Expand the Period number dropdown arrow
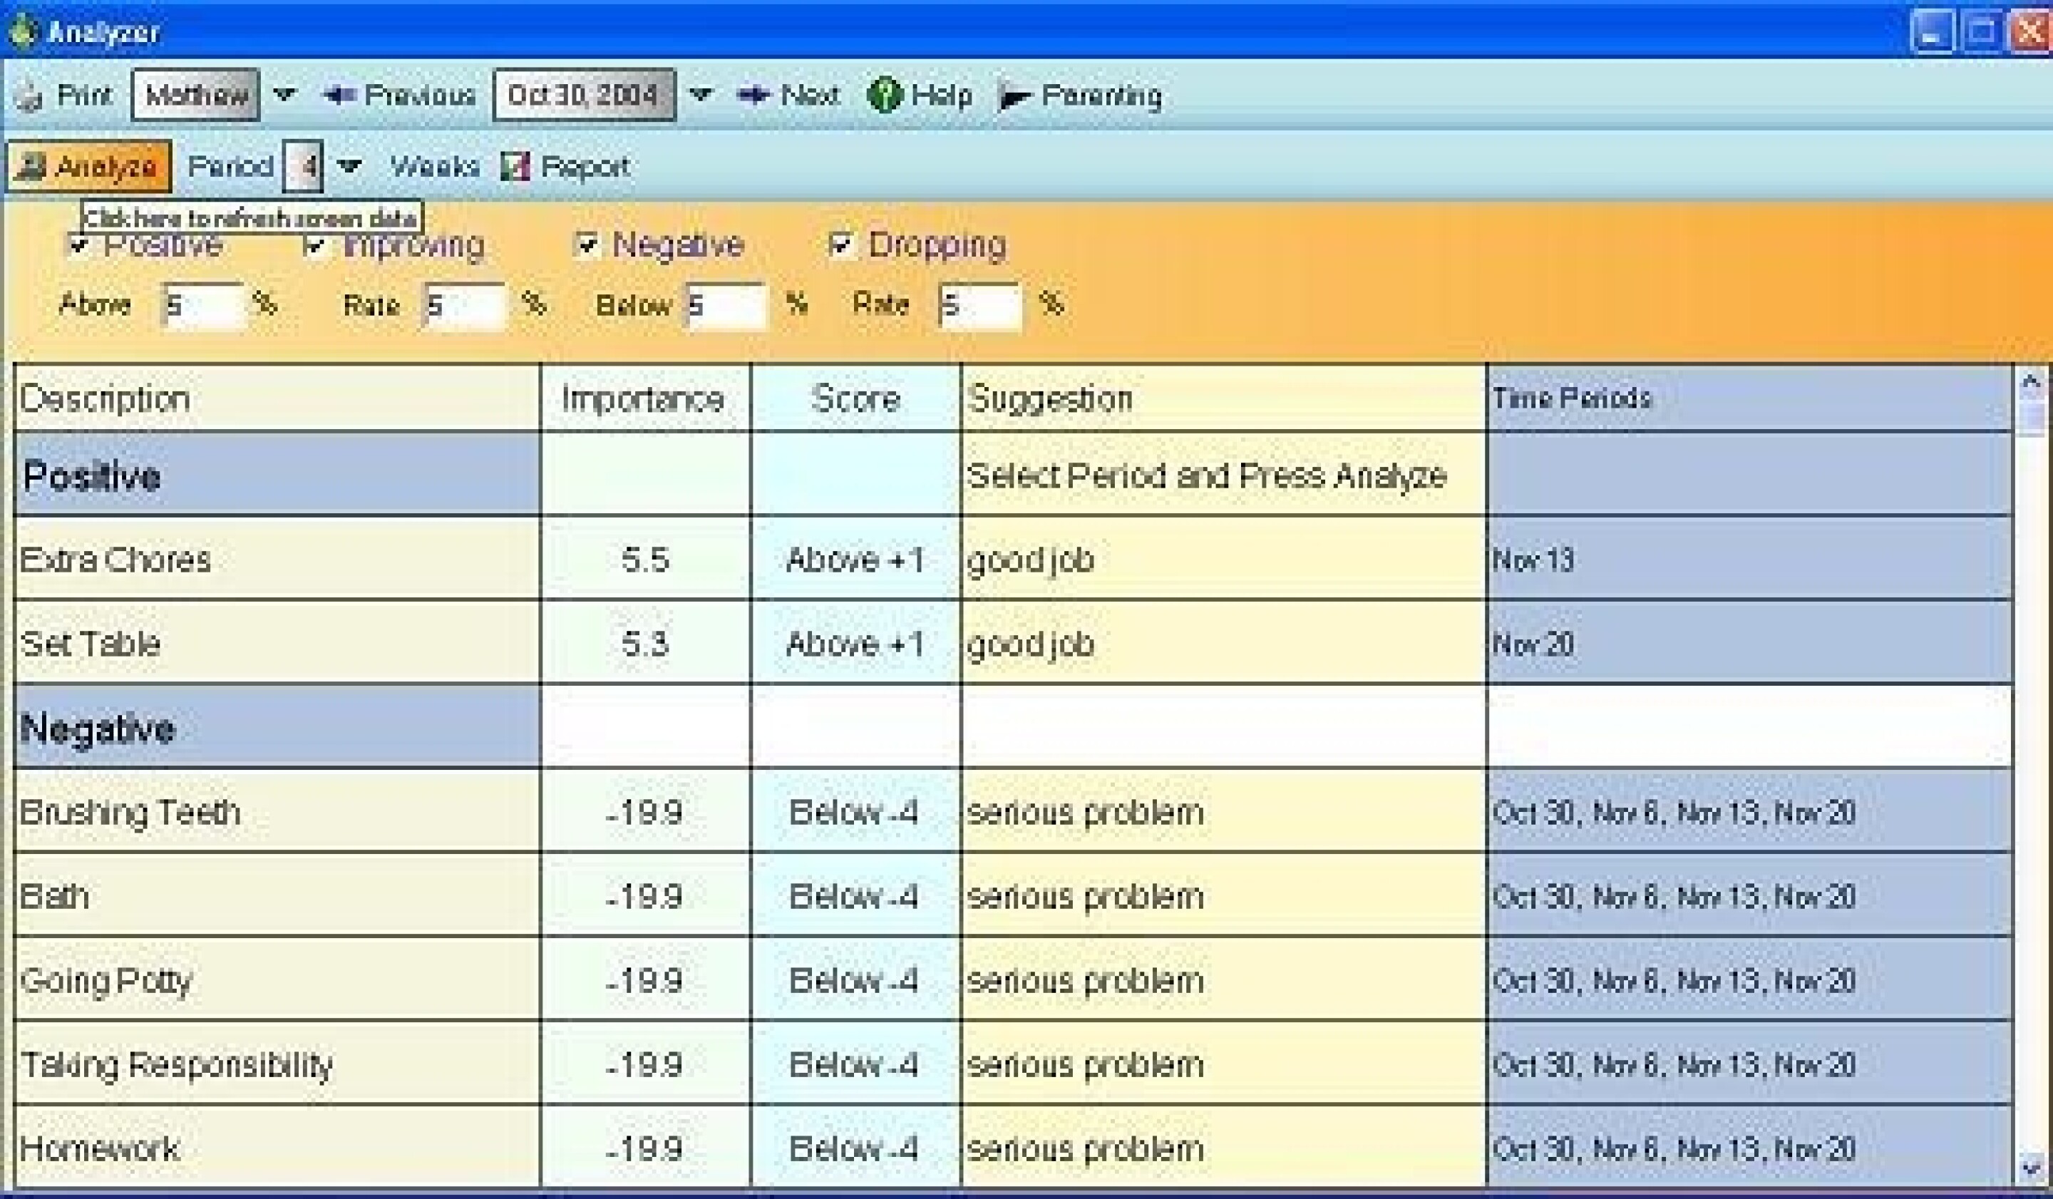 [x=349, y=166]
